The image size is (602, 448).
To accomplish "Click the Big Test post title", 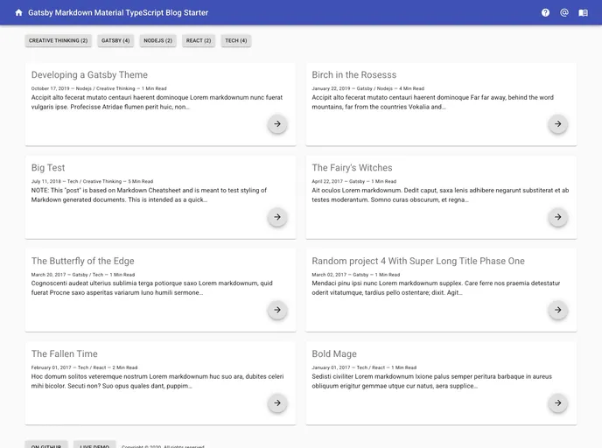I will tap(48, 168).
